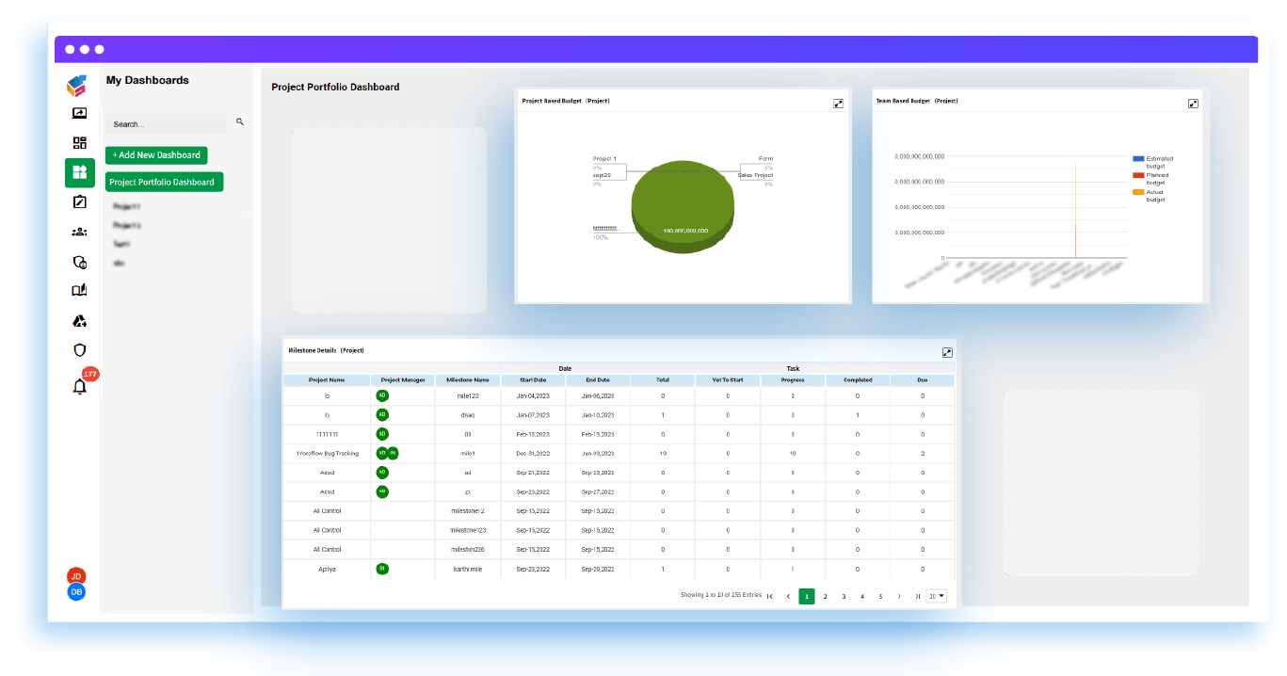Sort by Project Manager column header

403,380
